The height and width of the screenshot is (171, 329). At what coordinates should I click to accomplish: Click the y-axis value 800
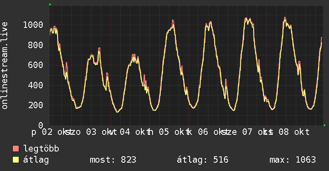pos(36,45)
